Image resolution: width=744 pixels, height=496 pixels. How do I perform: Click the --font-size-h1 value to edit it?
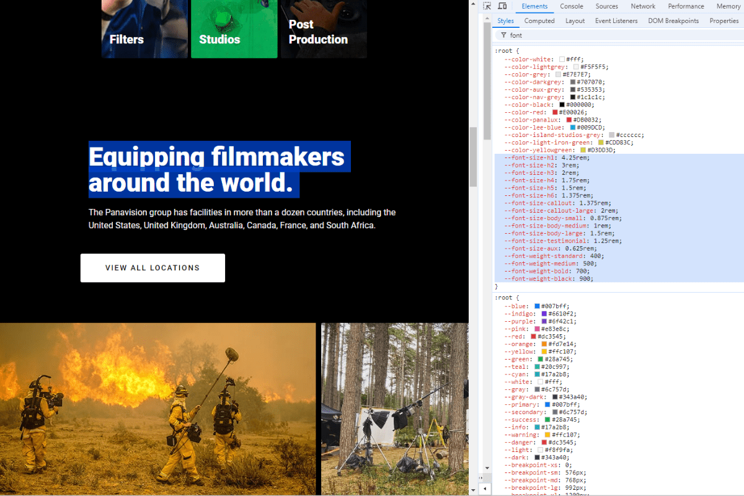(x=574, y=157)
